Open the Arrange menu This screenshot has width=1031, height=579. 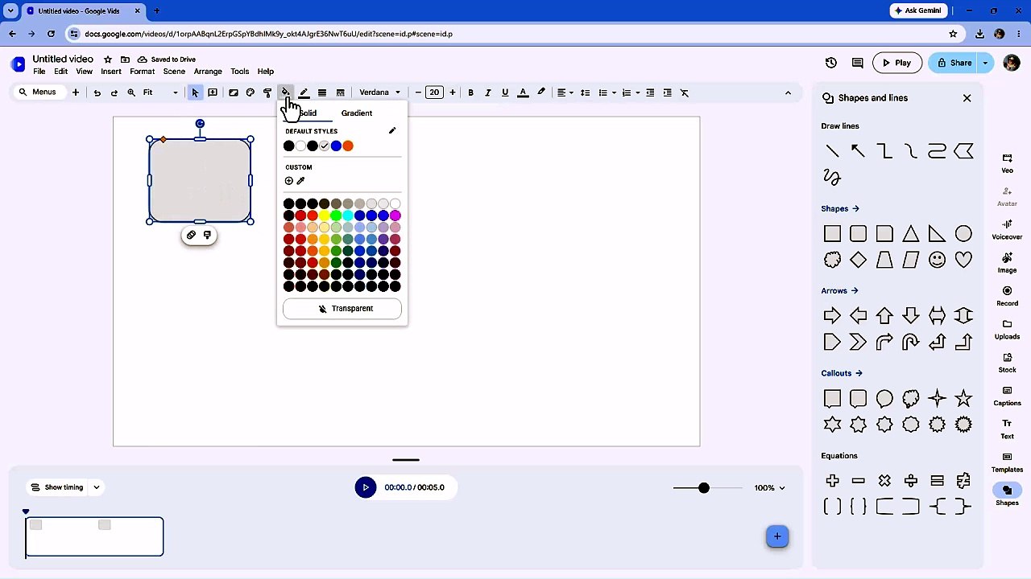pyautogui.click(x=208, y=72)
